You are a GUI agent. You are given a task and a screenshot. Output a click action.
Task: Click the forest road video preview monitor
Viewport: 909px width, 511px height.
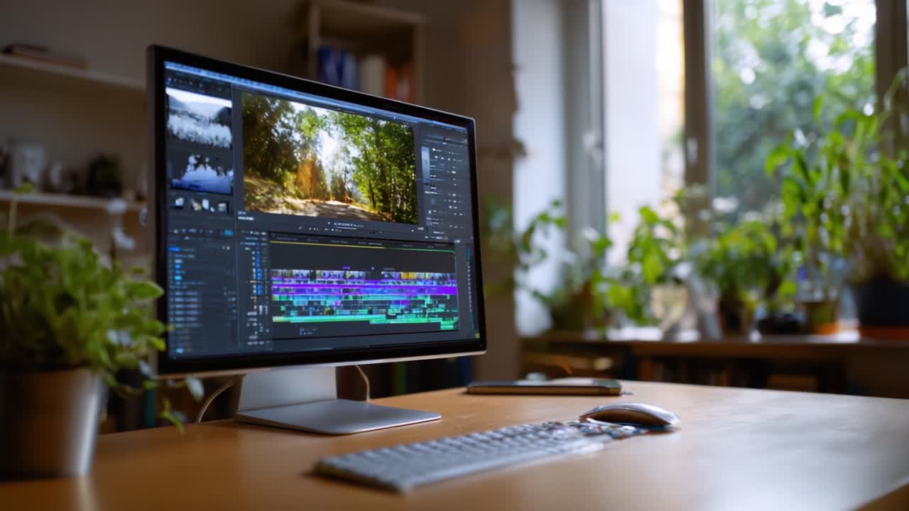coord(329,159)
